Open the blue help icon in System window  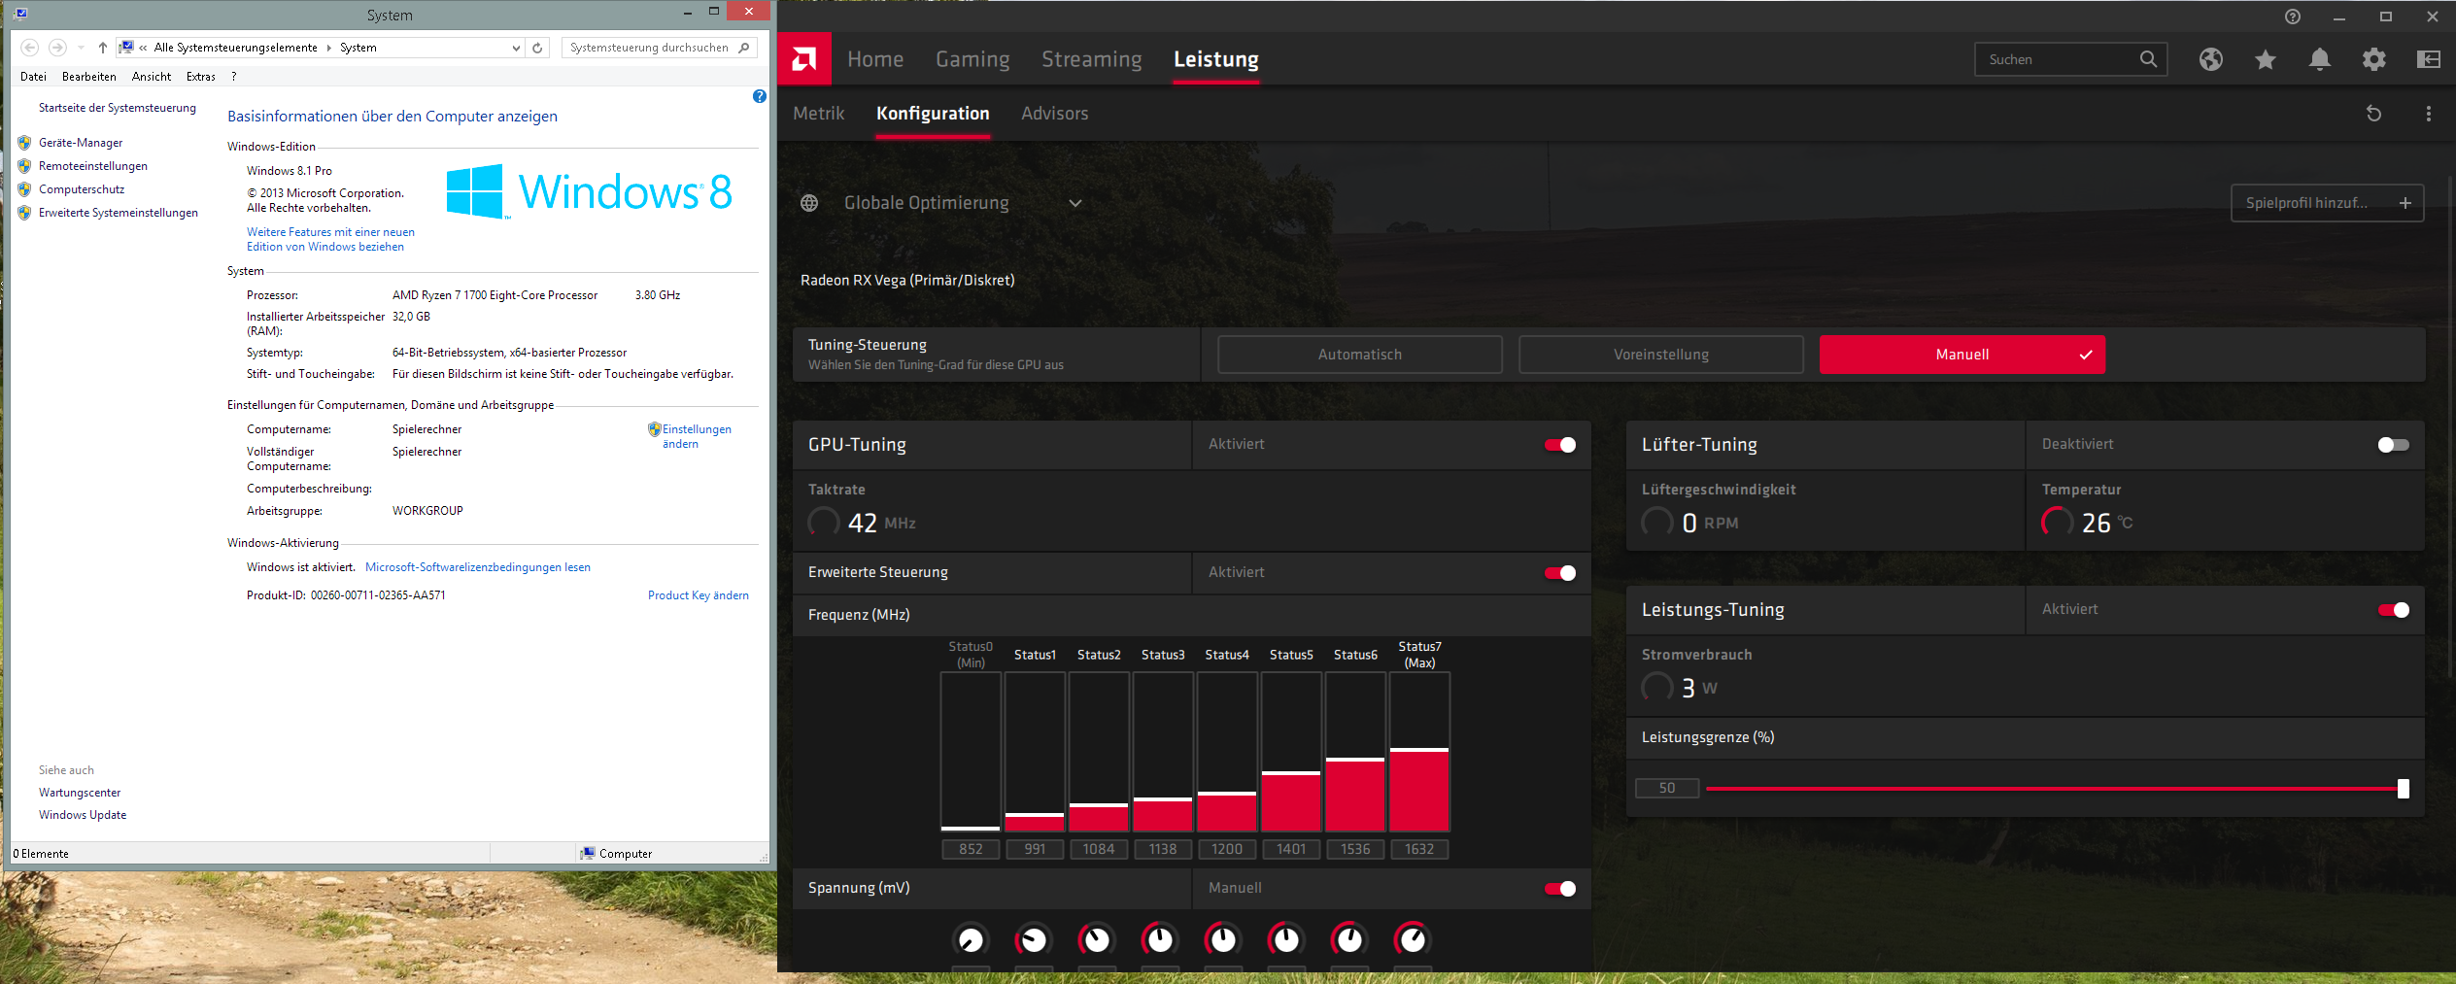760,96
